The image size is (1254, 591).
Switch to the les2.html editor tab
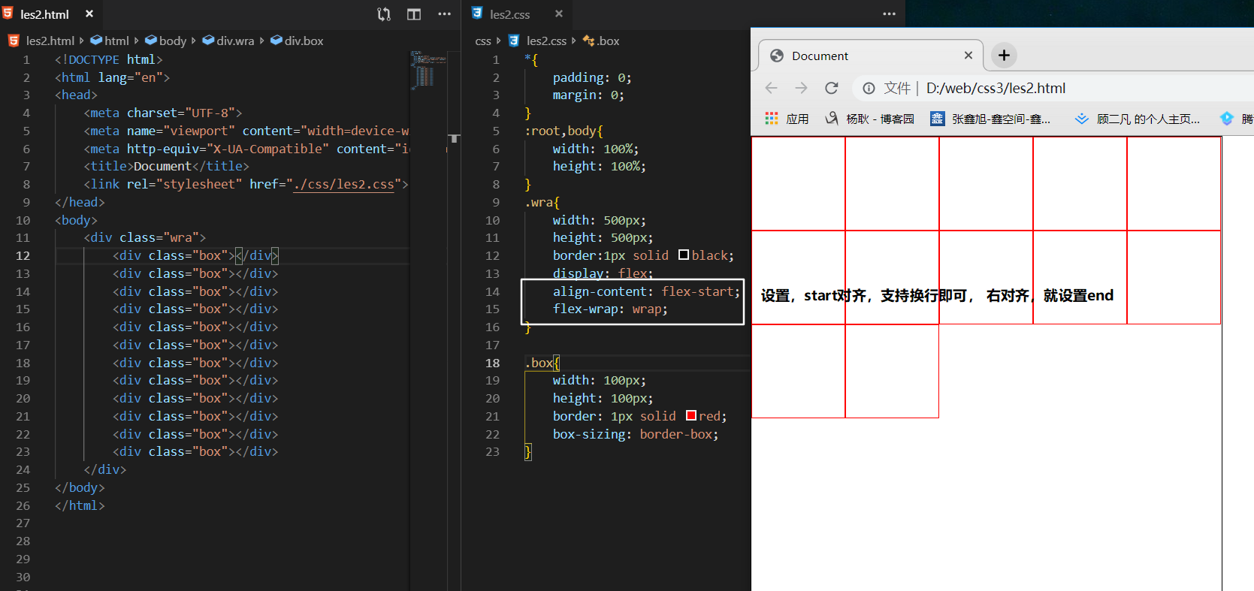click(44, 14)
